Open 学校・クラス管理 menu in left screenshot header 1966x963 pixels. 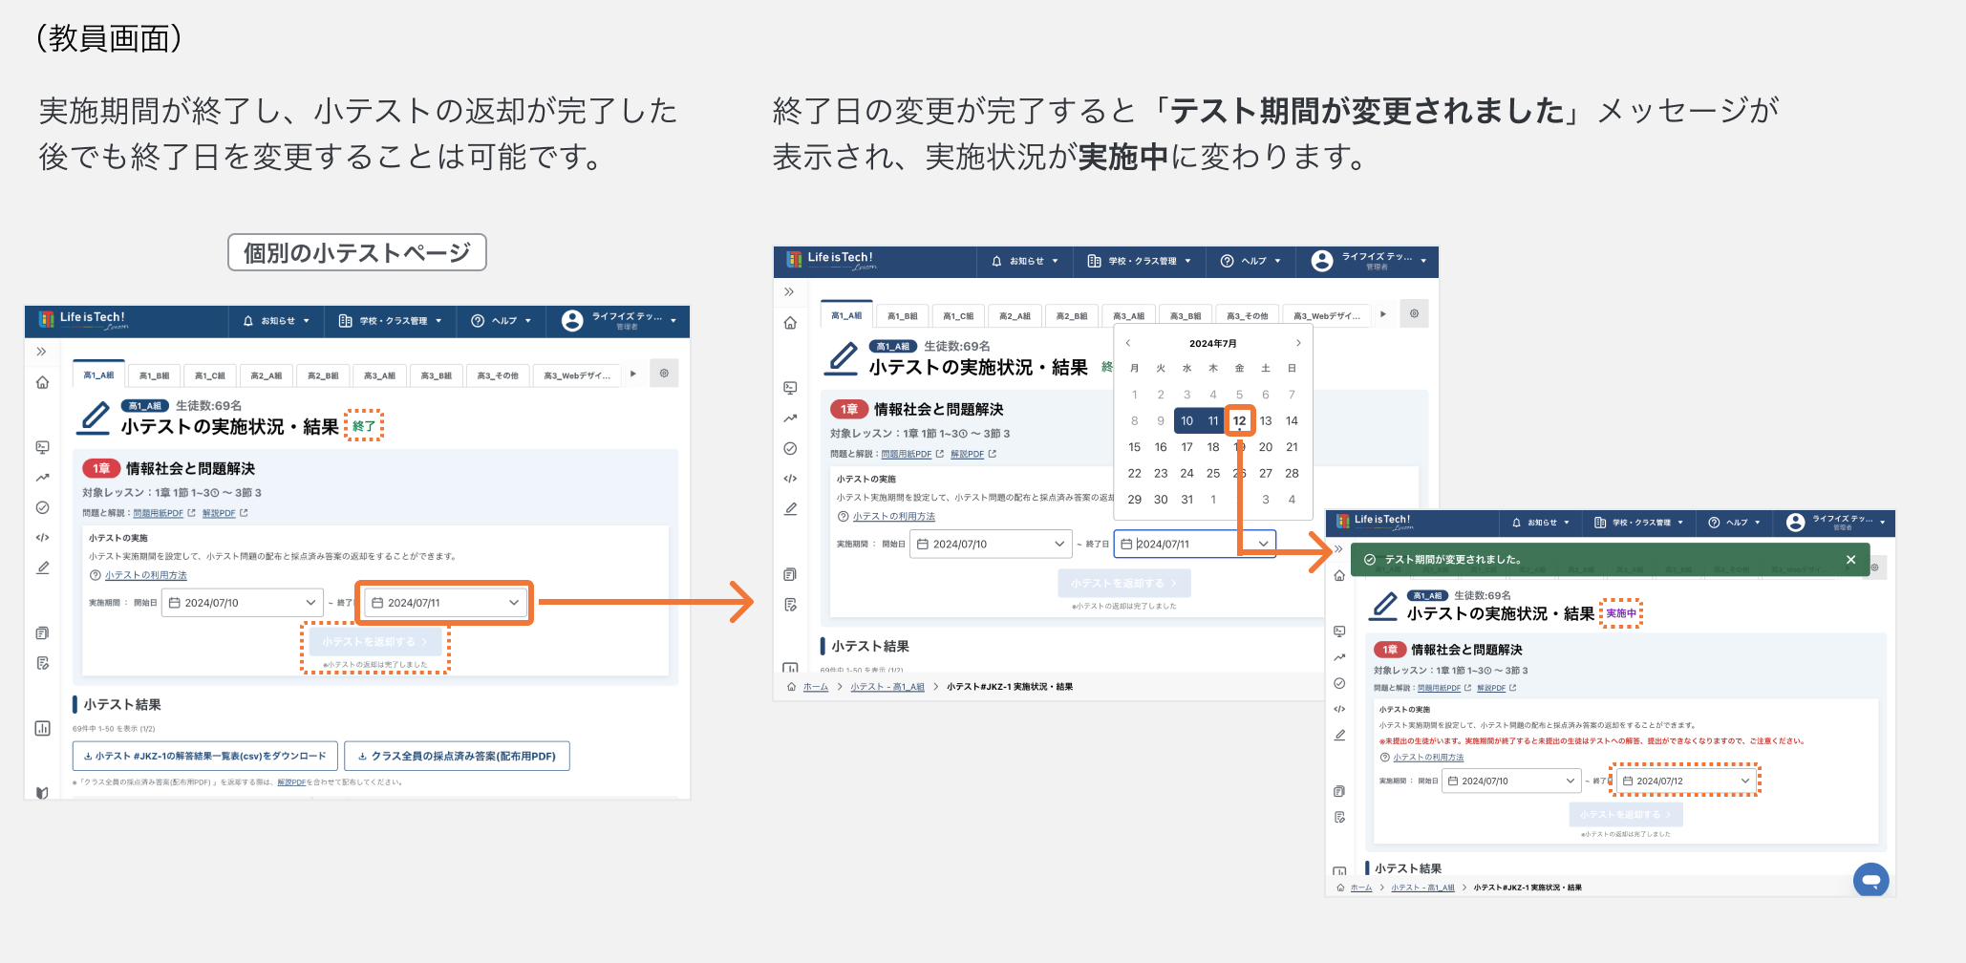click(x=391, y=321)
